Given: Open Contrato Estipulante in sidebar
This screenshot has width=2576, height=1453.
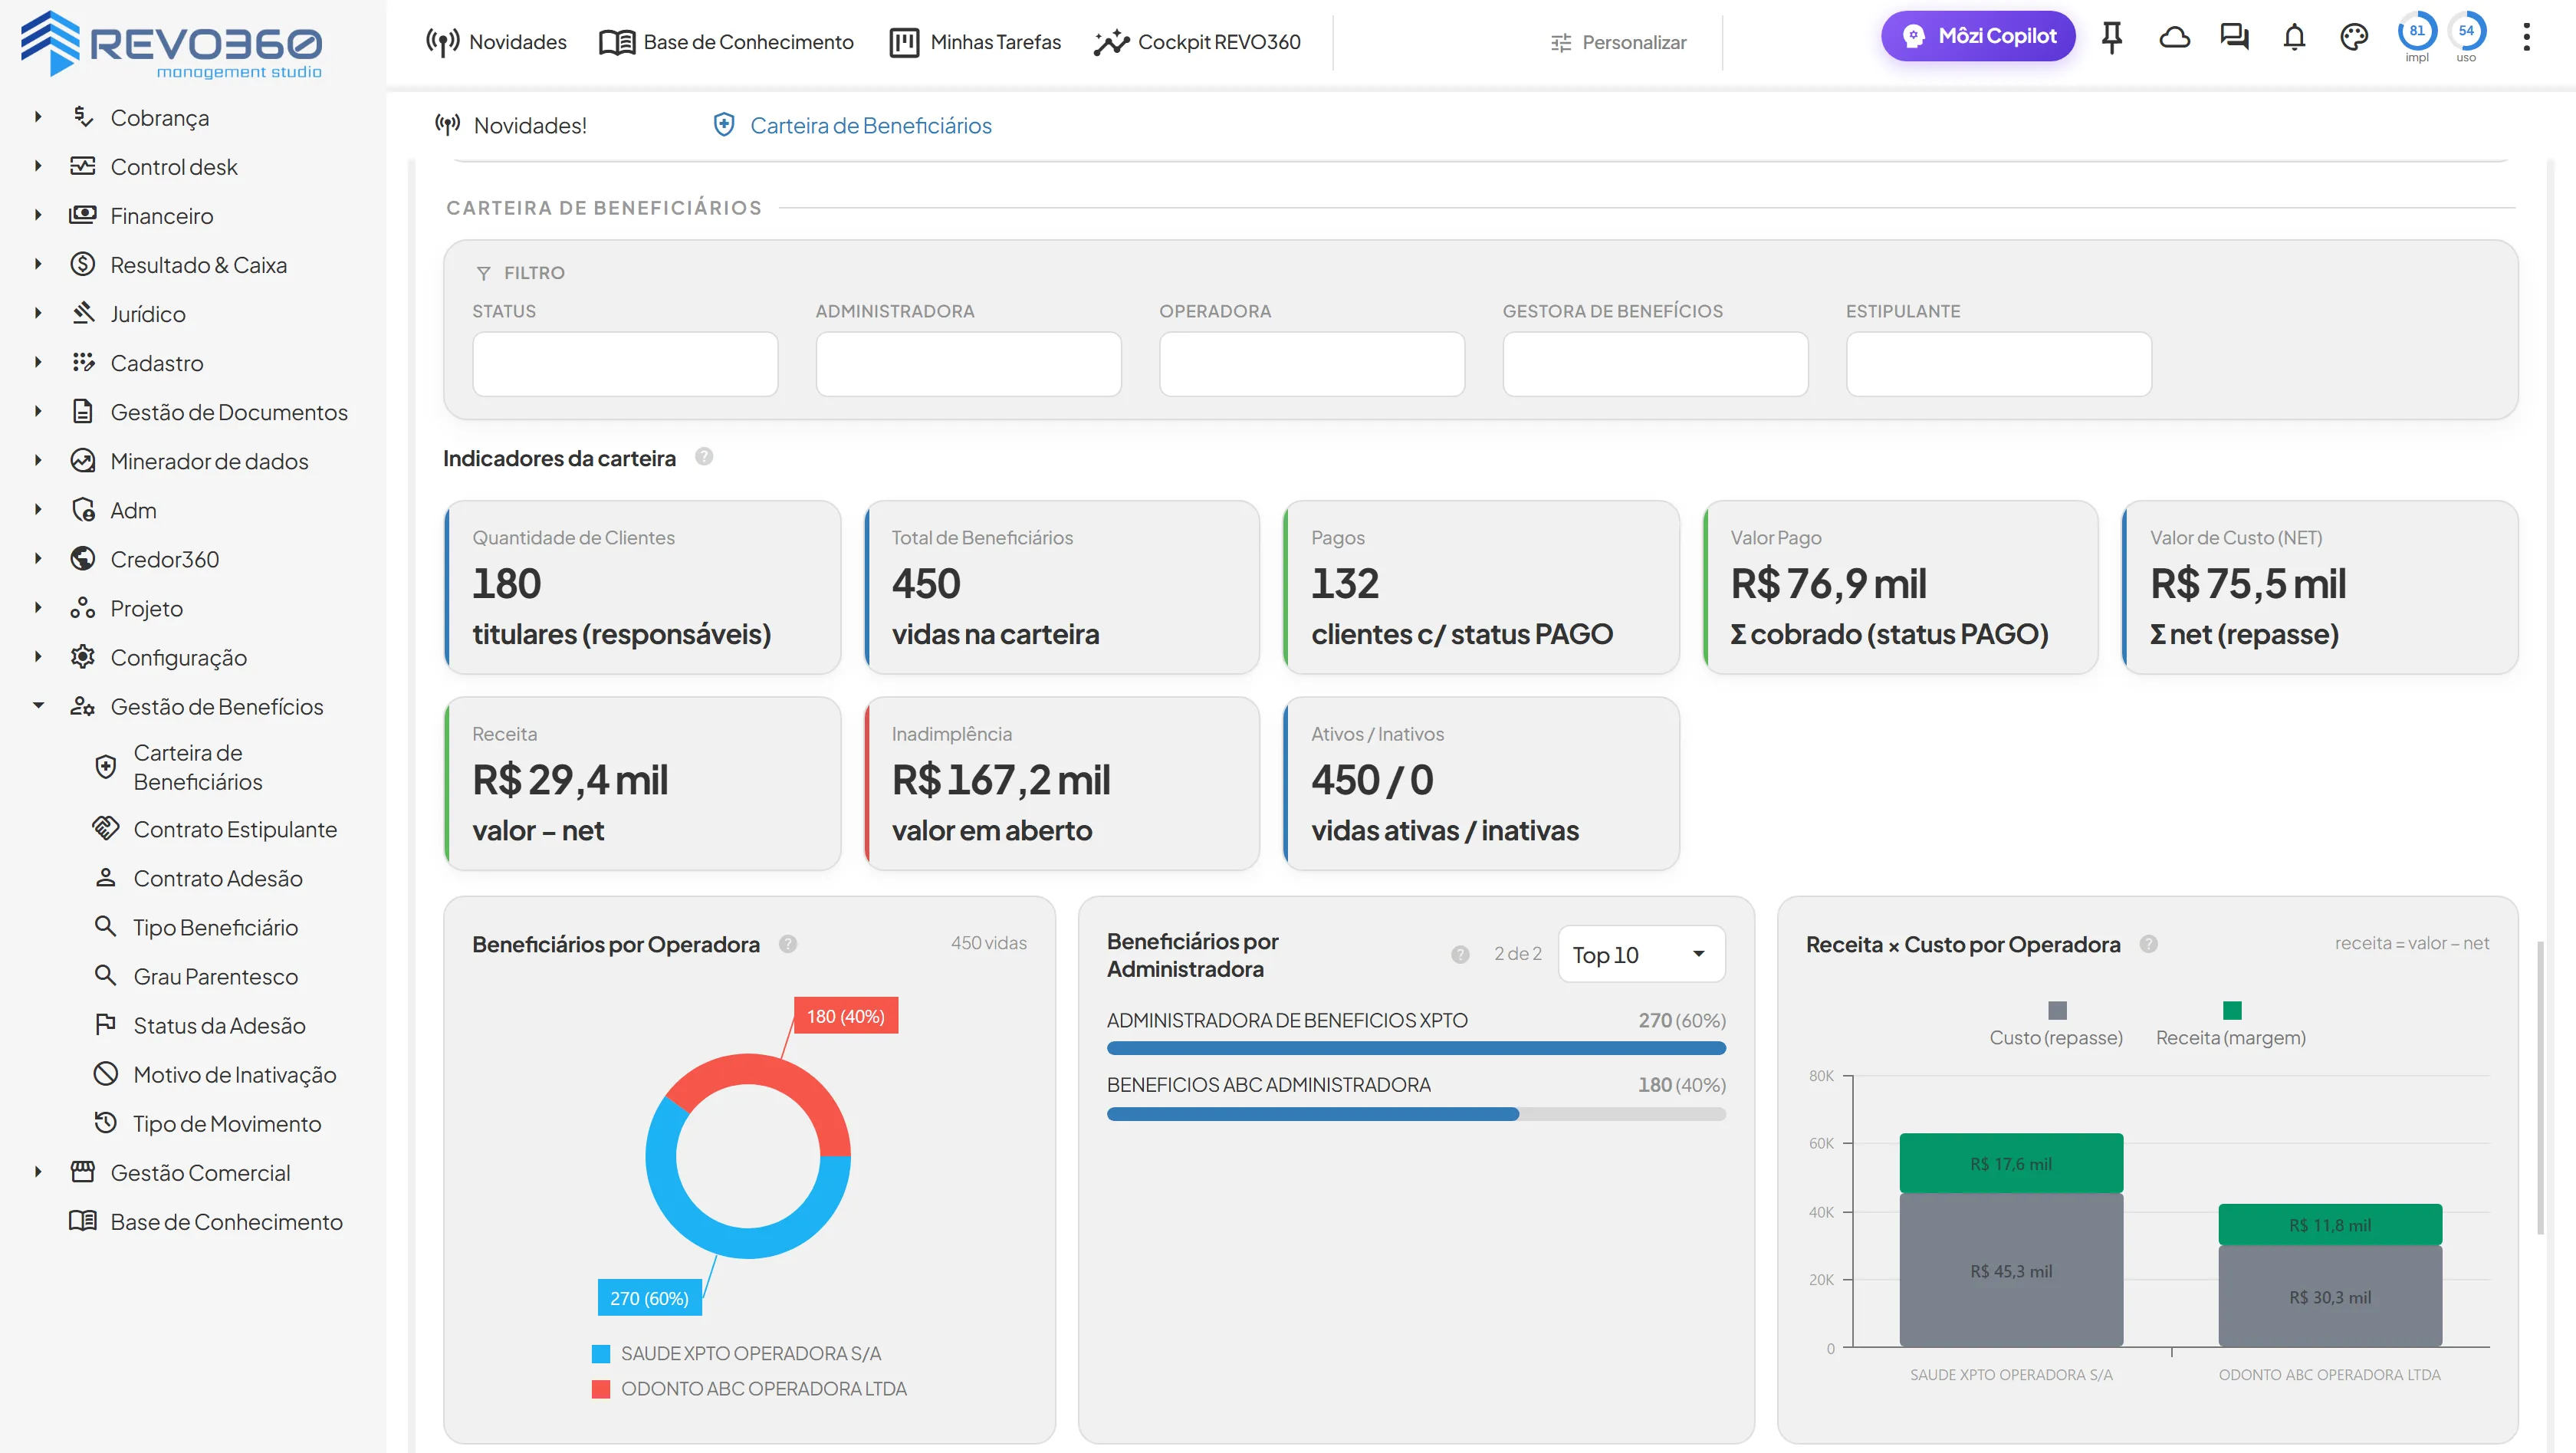Looking at the screenshot, I should point(215,829).
